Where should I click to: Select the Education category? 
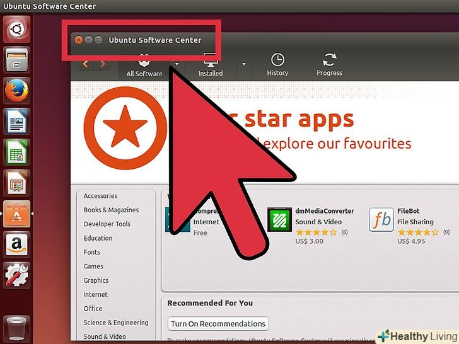(98, 238)
